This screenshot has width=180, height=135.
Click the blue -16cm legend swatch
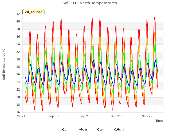[110, 130]
